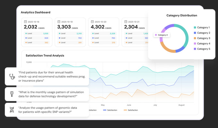Toggle Category 2 legend entry
This screenshot has width=218, height=128.
[202, 33]
